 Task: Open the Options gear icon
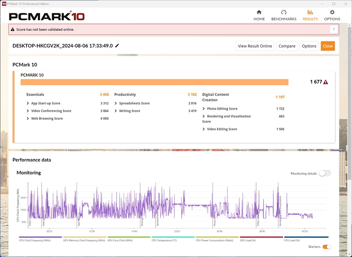(332, 12)
